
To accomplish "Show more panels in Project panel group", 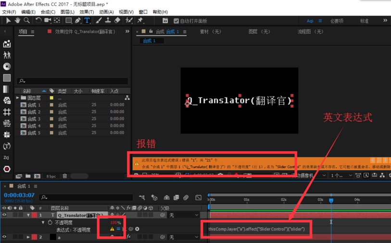I will 127,31.
